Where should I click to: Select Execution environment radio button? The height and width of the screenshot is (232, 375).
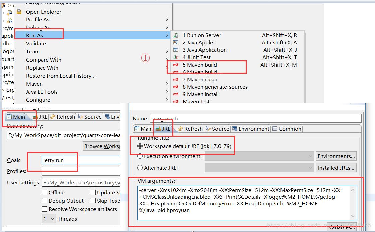140,156
